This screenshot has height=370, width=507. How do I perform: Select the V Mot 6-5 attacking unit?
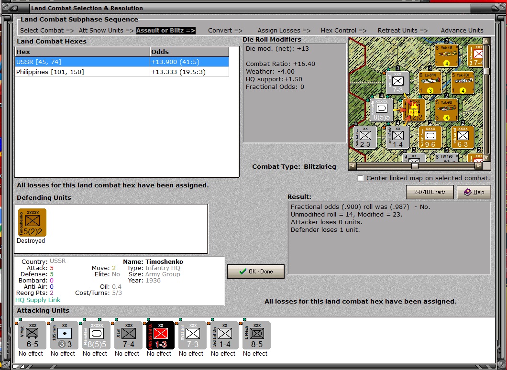pyautogui.click(x=32, y=336)
